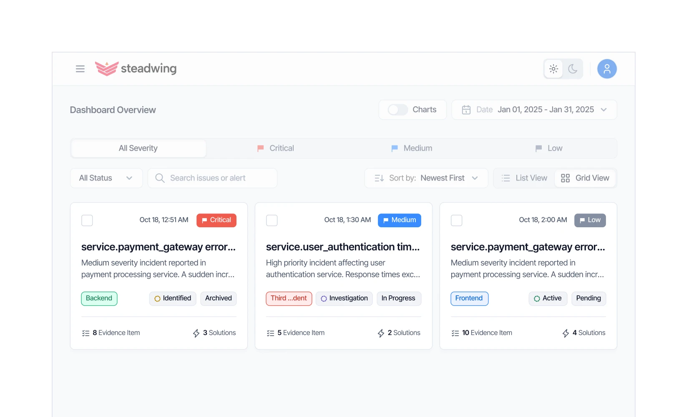This screenshot has height=417, width=689.
Task: Click the Backend tag
Action: point(99,299)
